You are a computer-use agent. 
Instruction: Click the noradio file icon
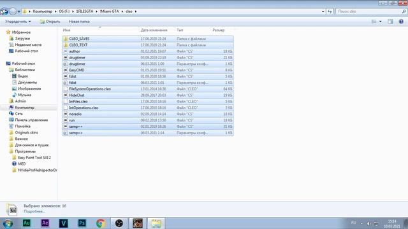pyautogui.click(x=66, y=114)
